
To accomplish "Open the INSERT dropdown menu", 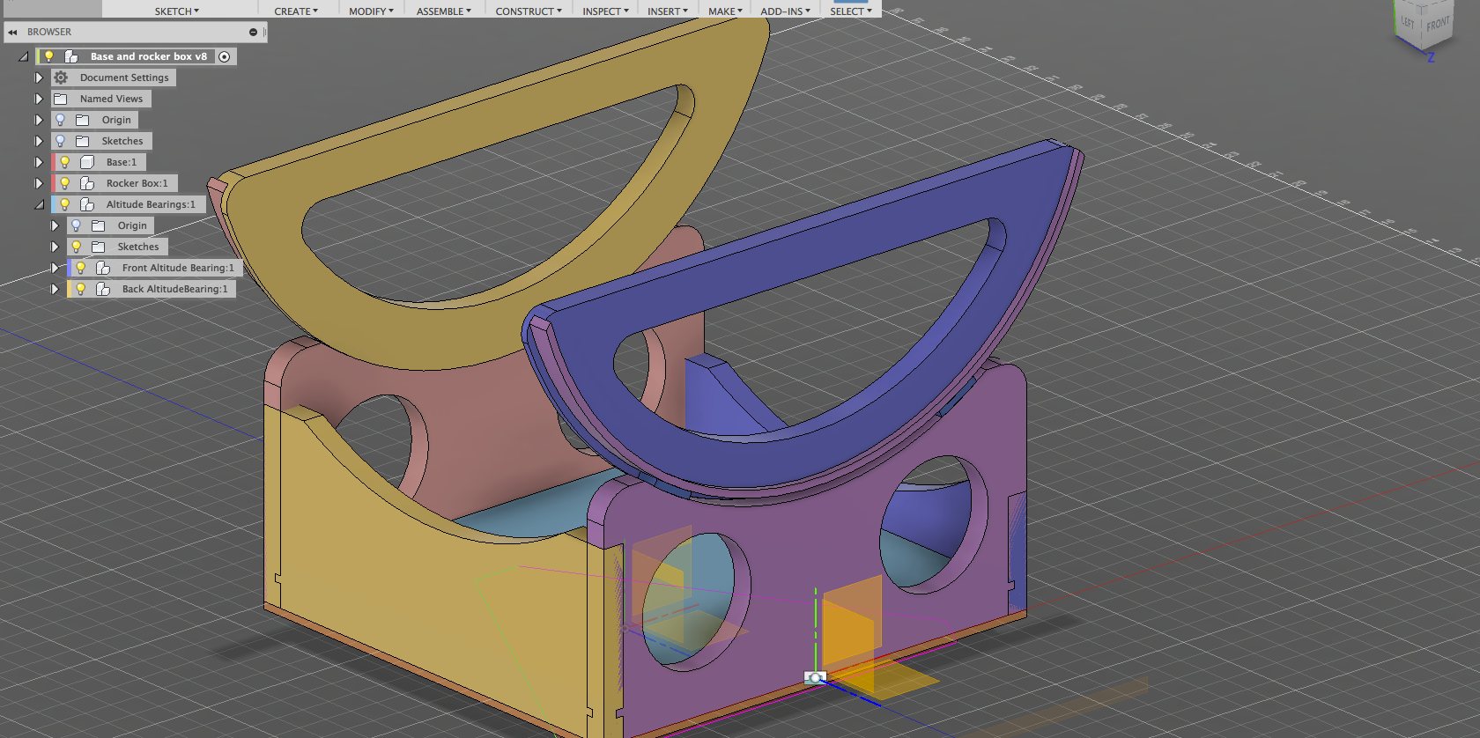I will (668, 11).
